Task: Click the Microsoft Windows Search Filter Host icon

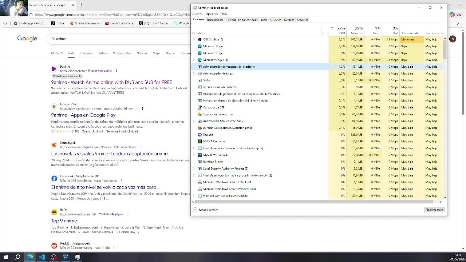Action: pos(200,182)
